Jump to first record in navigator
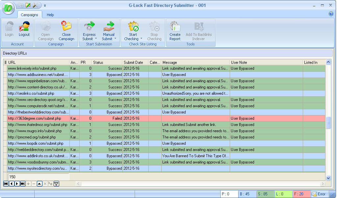The width and height of the screenshot is (337, 198). pos(6,184)
